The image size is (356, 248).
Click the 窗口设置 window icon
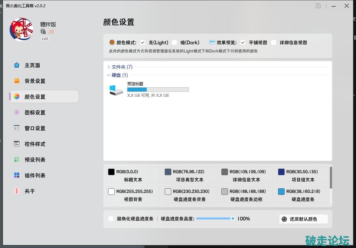(17, 128)
